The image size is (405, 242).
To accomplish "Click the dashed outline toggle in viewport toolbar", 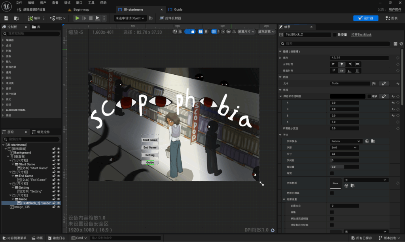I will click(x=187, y=32).
